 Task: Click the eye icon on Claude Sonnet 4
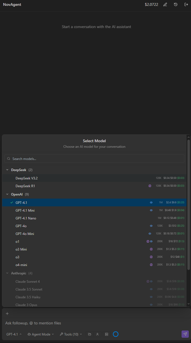151,281
